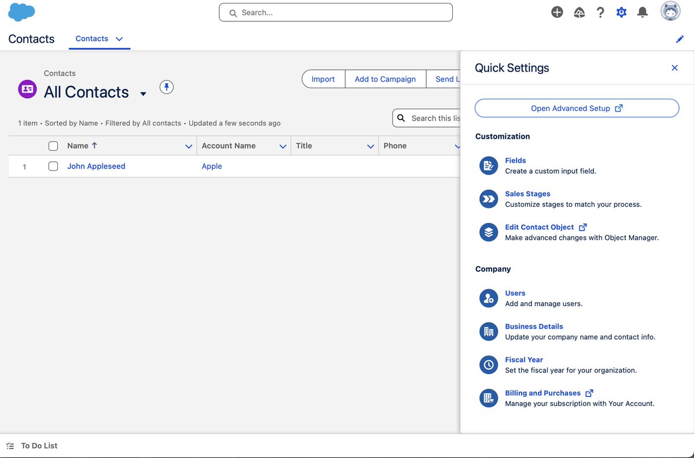
Task: Click Add to Campaign button
Action: (x=385, y=79)
